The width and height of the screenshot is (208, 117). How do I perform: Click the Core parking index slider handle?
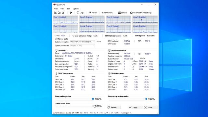coord(93,99)
